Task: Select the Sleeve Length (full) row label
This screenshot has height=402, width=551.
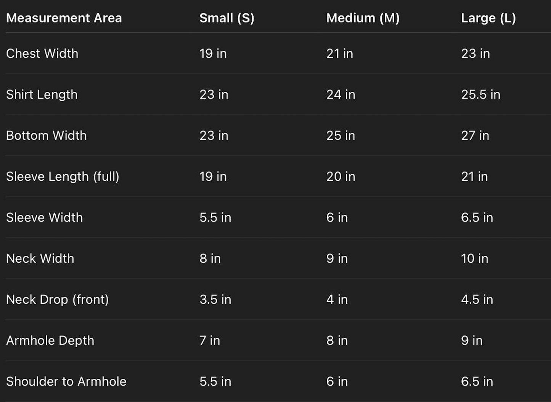Action: 63,177
